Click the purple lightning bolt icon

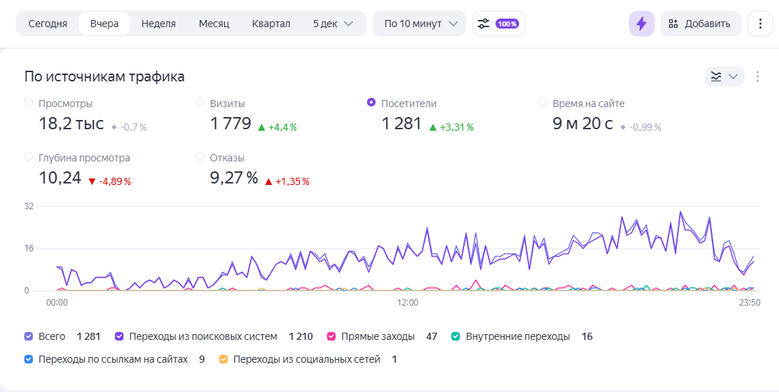641,24
